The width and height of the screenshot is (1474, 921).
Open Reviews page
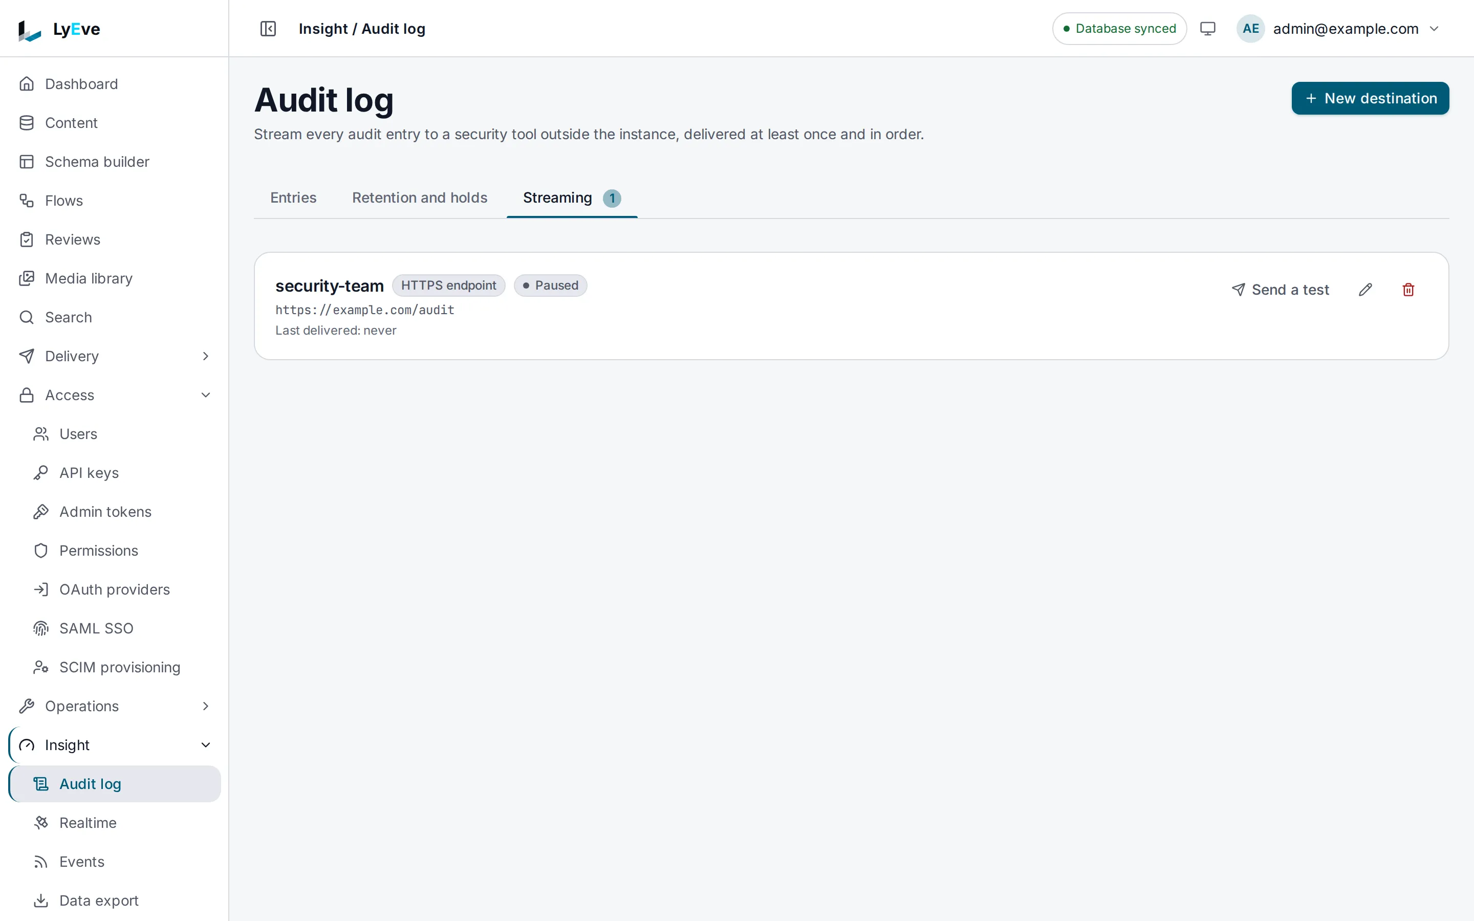(115, 239)
